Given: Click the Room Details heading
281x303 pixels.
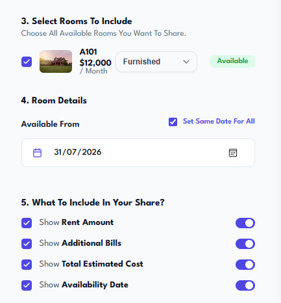Looking at the screenshot, I should 54,101.
